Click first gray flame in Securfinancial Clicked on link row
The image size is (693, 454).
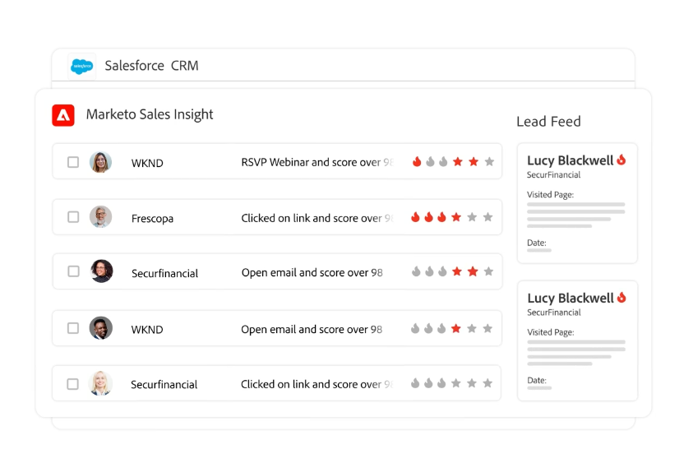pyautogui.click(x=415, y=383)
